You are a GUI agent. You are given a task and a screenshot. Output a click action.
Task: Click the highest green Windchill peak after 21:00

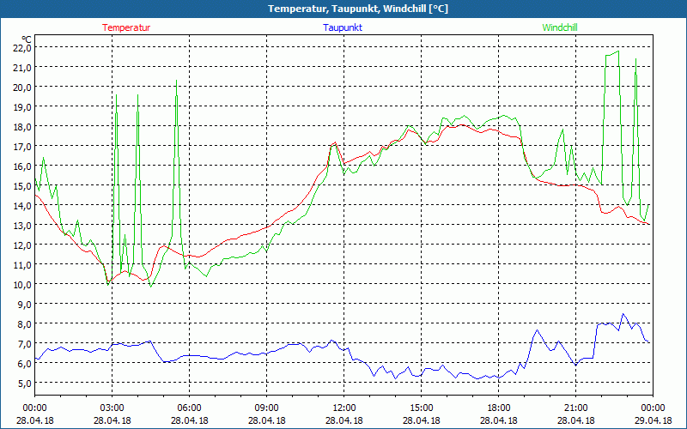pos(617,51)
